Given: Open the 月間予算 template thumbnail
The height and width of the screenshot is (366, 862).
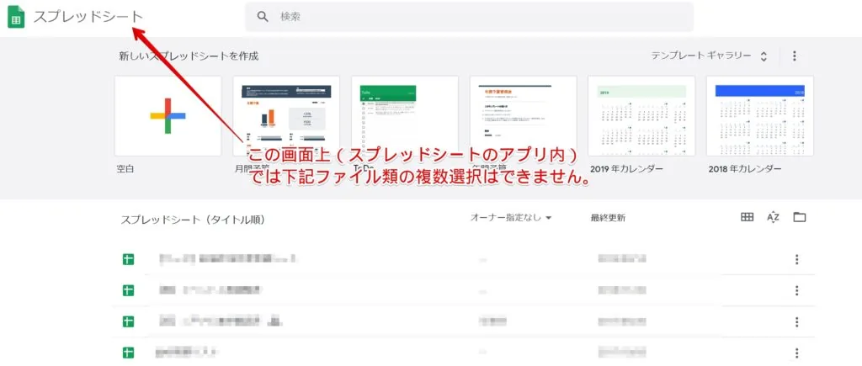Looking at the screenshot, I should (x=286, y=116).
